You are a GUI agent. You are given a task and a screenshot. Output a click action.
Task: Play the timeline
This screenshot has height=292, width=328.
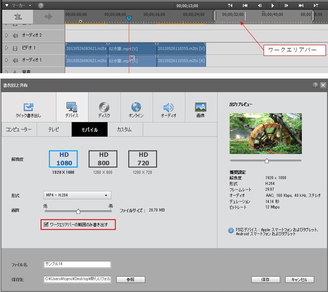coord(273,5)
